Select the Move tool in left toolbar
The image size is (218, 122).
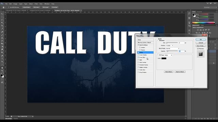click(x=2, y=14)
